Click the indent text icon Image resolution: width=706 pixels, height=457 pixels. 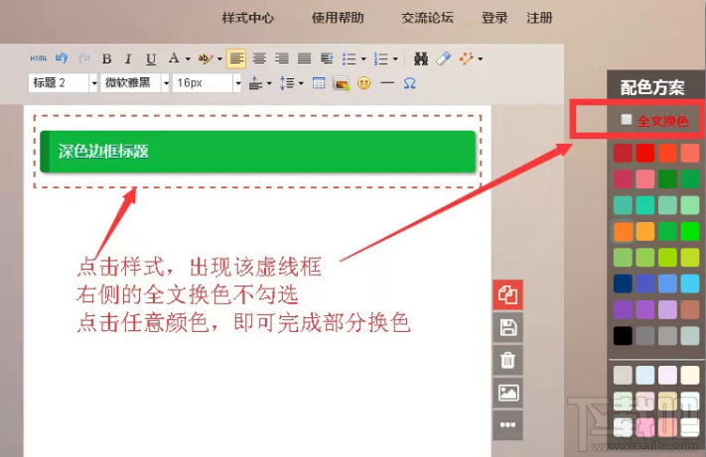click(327, 58)
